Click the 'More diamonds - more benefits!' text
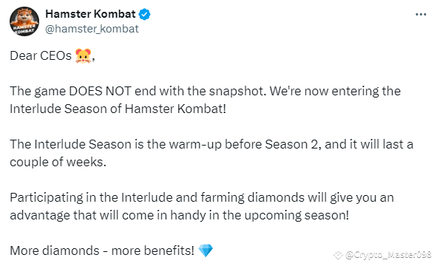This screenshot has width=437, height=266. (102, 250)
